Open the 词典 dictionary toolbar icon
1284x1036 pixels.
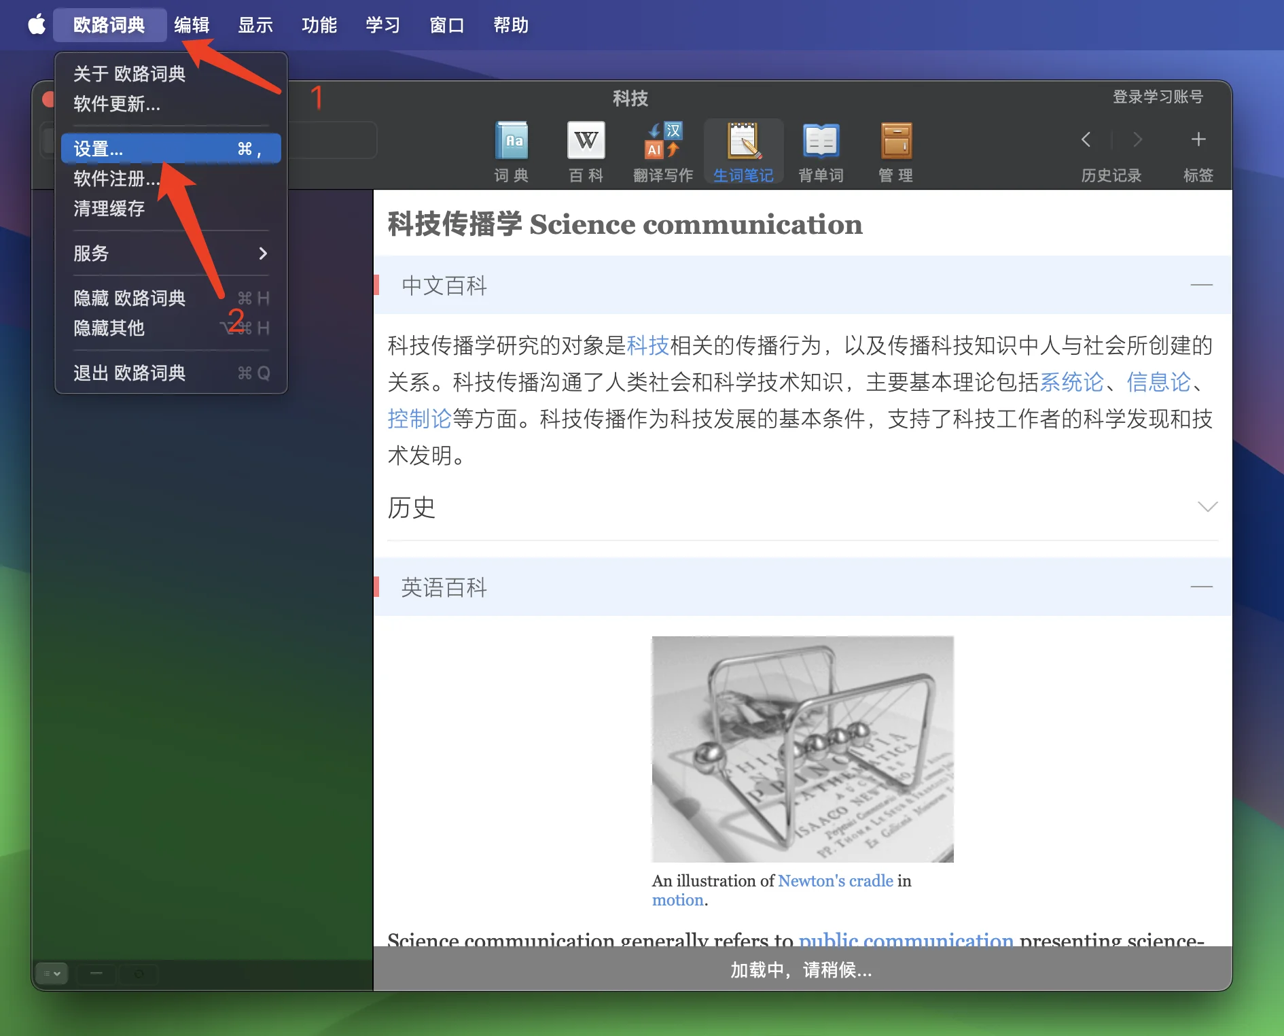[x=511, y=152]
